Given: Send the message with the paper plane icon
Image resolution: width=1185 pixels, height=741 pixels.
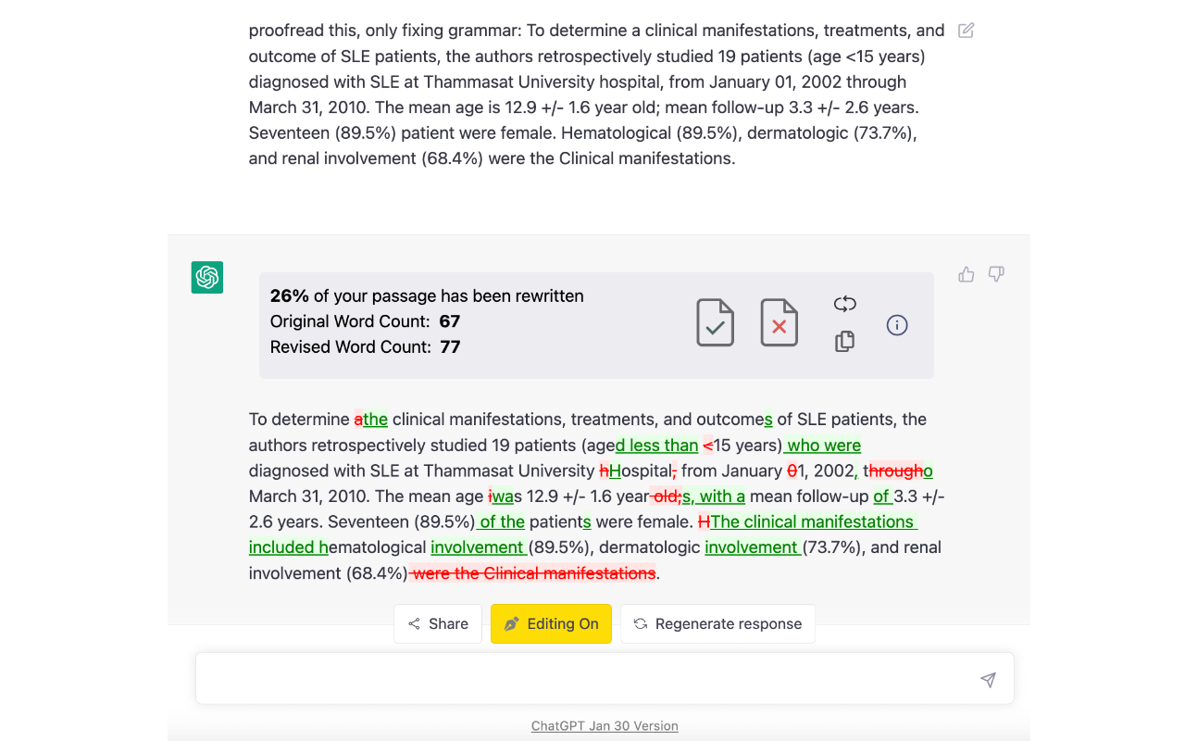Looking at the screenshot, I should click(x=988, y=680).
